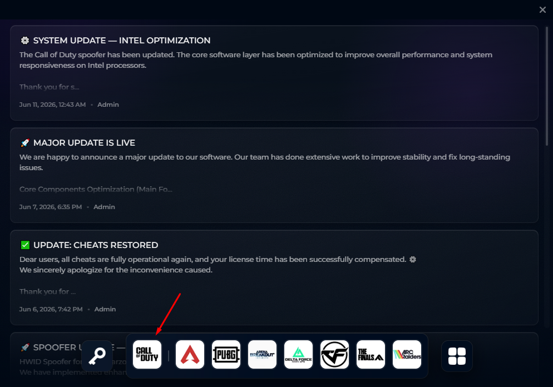Click the 'Jun 7, 2026, 6:35 PM' timestamp
The image size is (553, 387).
(x=51, y=207)
